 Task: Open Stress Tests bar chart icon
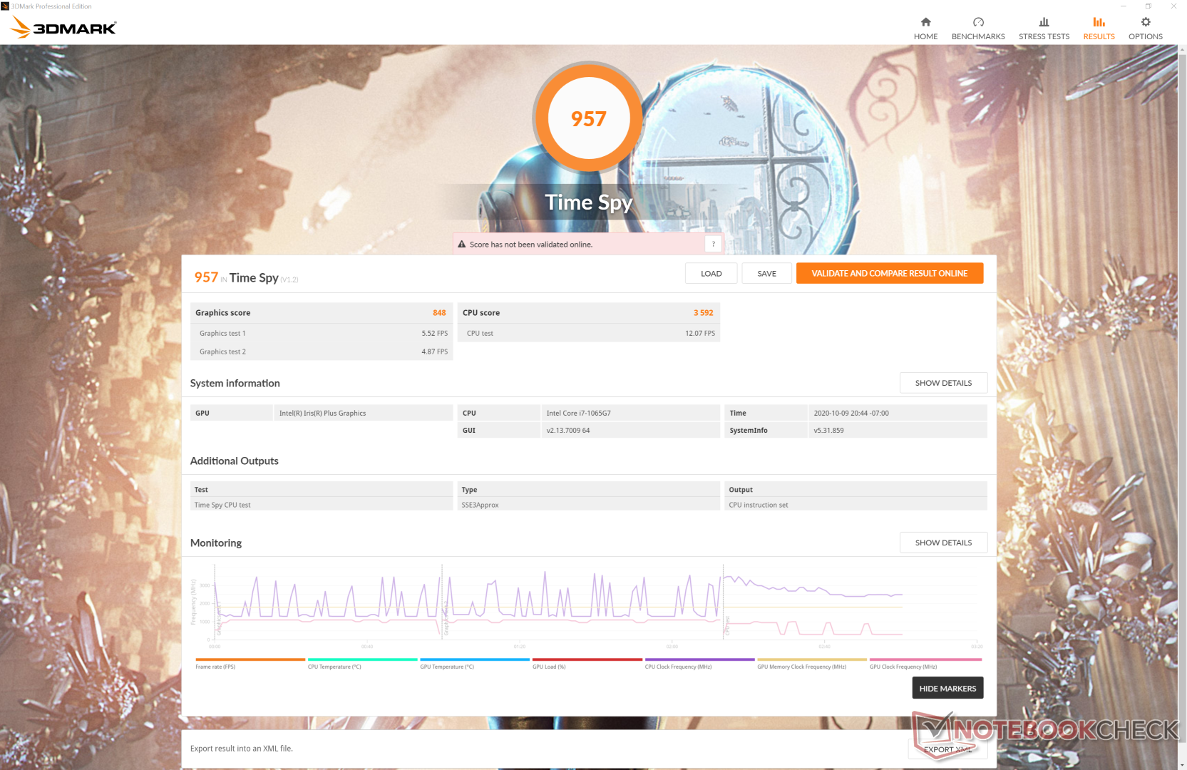(1044, 22)
